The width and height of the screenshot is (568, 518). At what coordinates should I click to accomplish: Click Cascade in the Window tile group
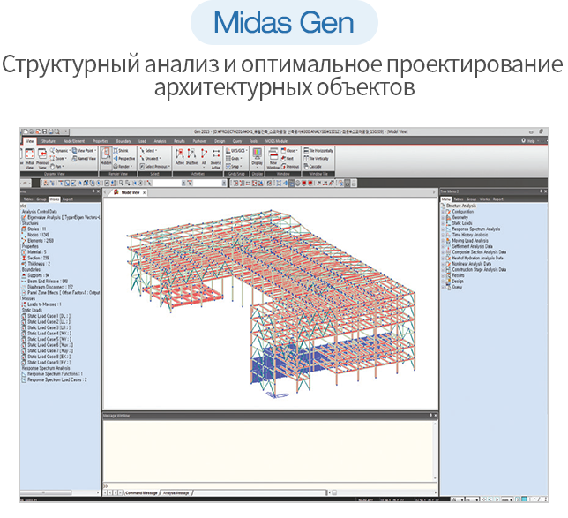pyautogui.click(x=312, y=167)
